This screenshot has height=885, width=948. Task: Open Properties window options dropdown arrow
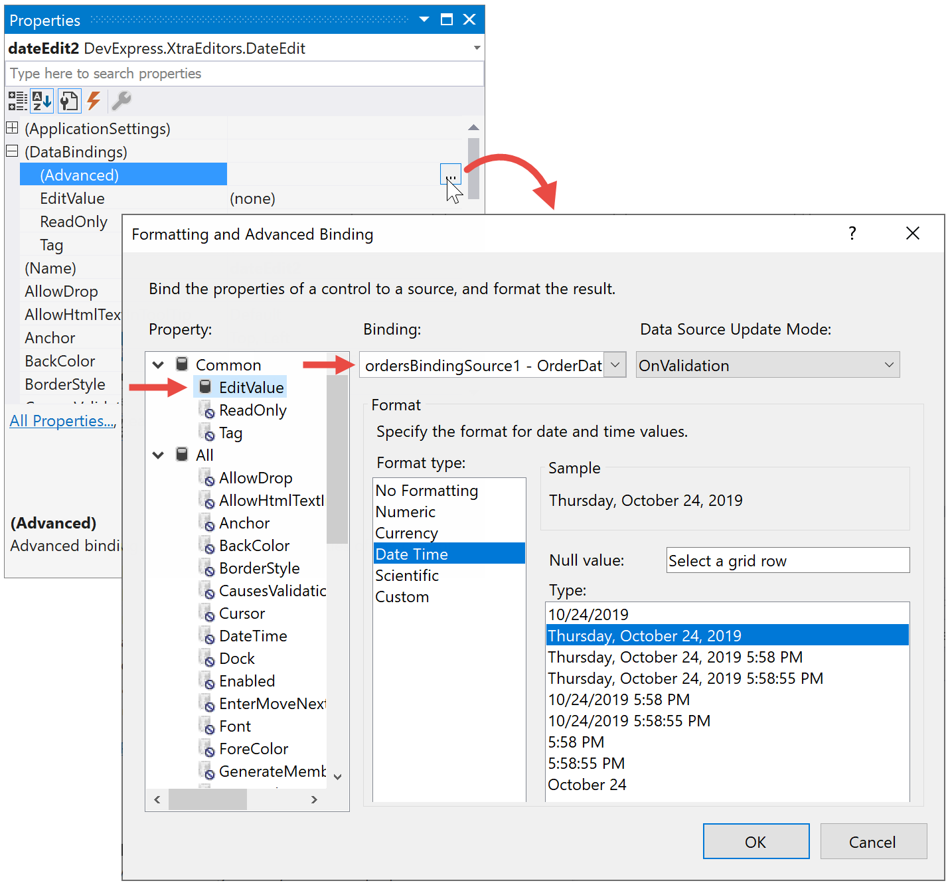tap(424, 20)
